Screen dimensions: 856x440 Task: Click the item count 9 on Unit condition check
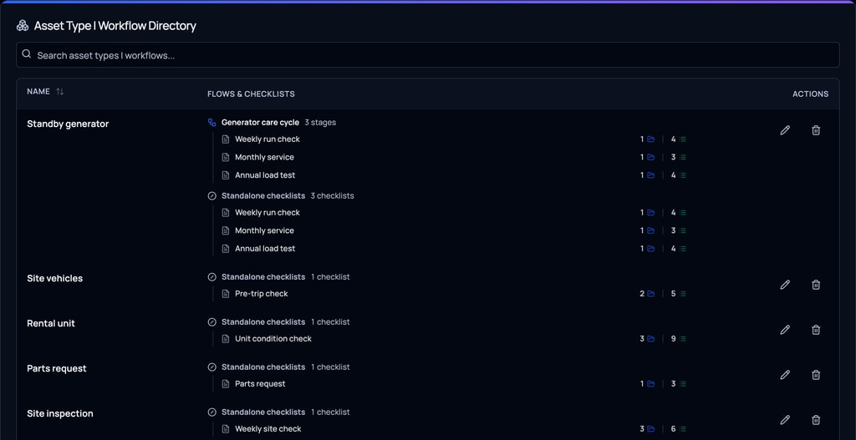coord(673,339)
